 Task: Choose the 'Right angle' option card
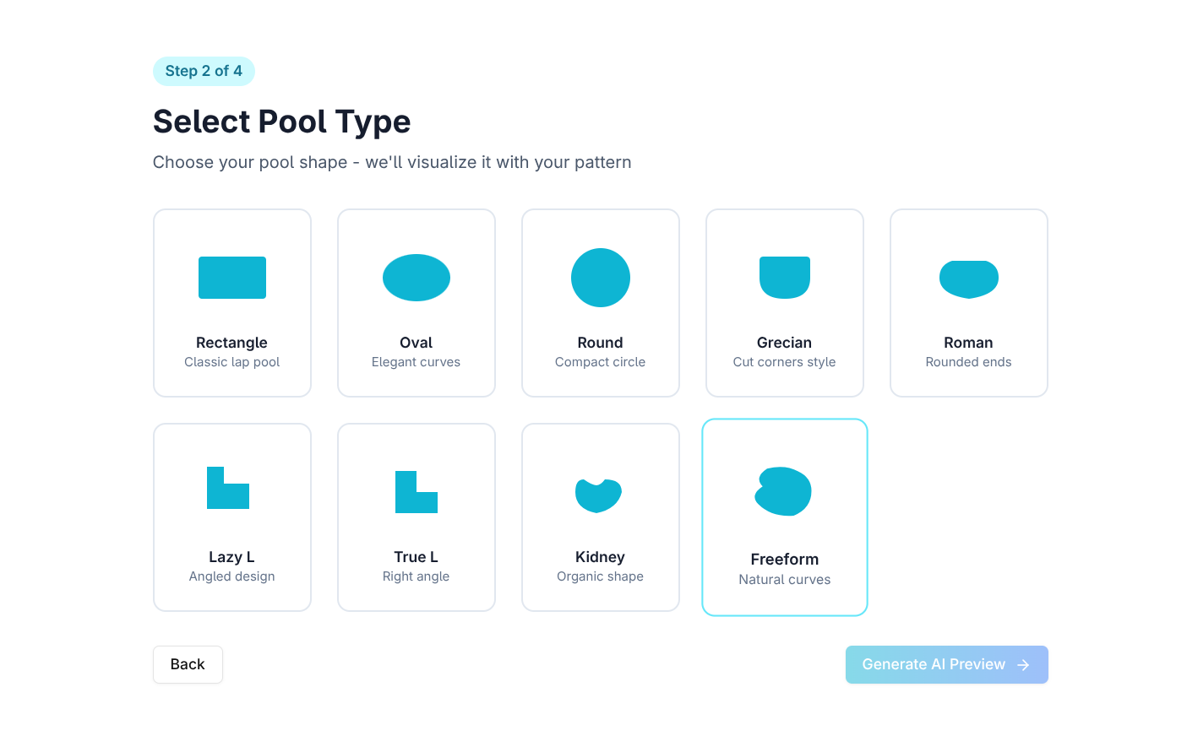[417, 517]
